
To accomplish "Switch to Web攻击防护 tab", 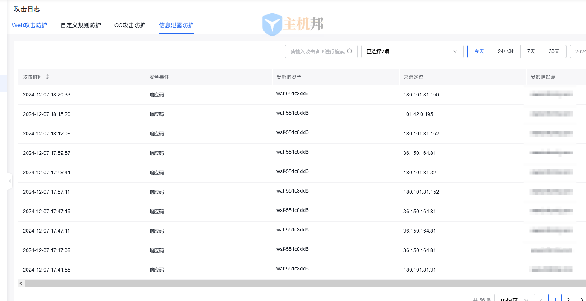I will [x=29, y=25].
